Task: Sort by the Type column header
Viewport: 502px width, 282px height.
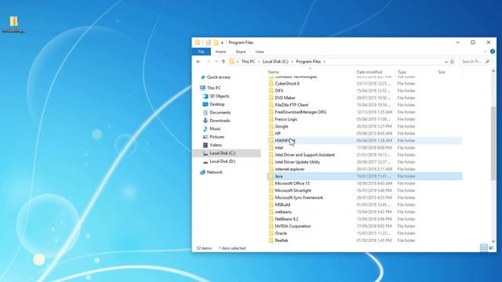Action: tap(402, 72)
